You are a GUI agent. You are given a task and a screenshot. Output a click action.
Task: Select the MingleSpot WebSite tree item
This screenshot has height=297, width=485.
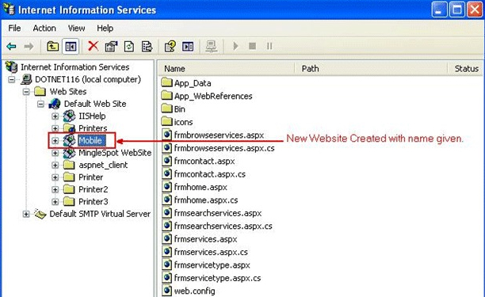pos(115,153)
